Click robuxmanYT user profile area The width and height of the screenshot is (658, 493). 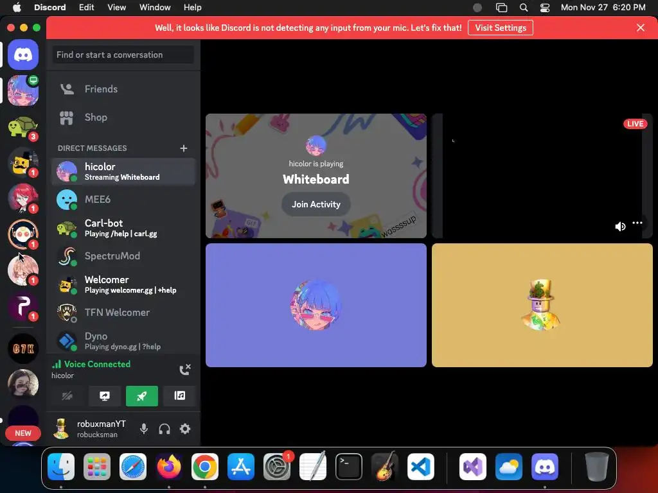(x=90, y=428)
